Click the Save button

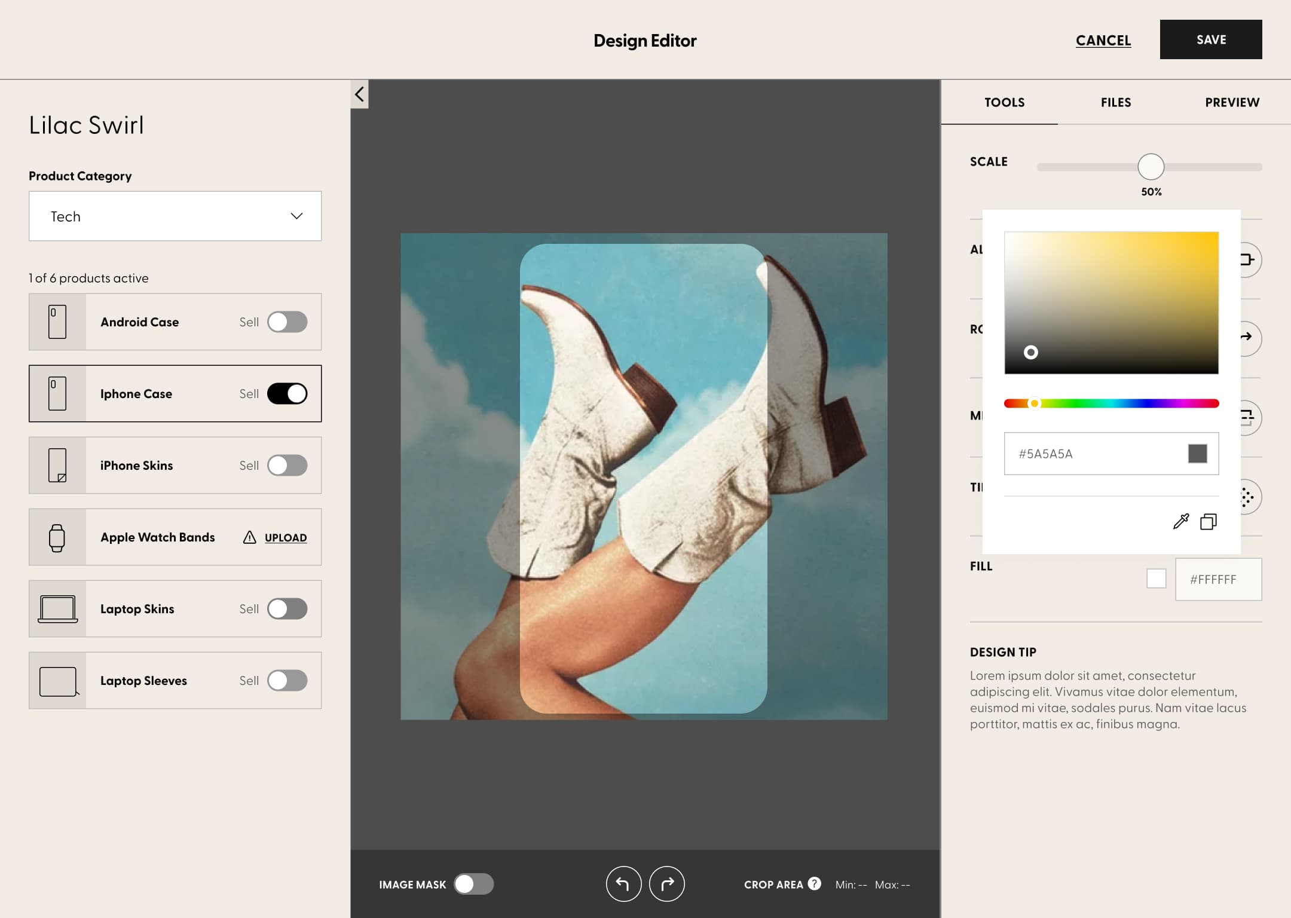[1210, 39]
